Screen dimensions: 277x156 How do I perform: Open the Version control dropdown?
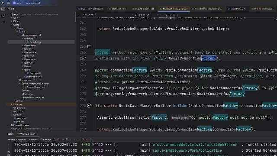click(x=34, y=3)
